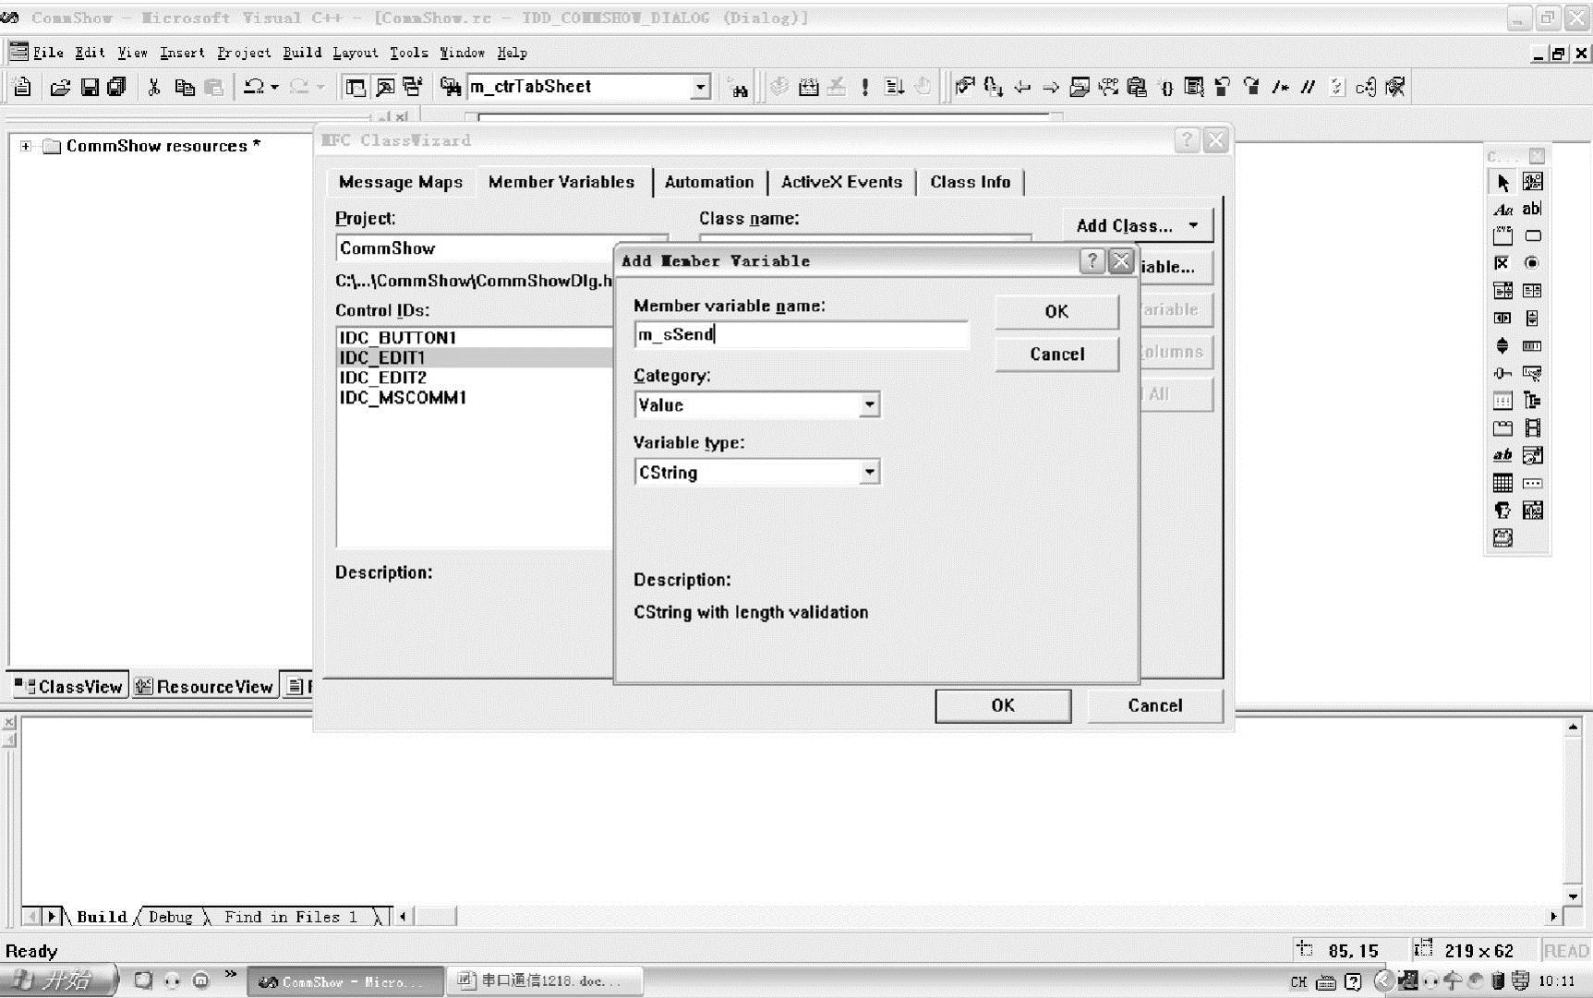Select the Animate control tool
Viewport: 1593px width, 998px height.
click(x=1532, y=428)
